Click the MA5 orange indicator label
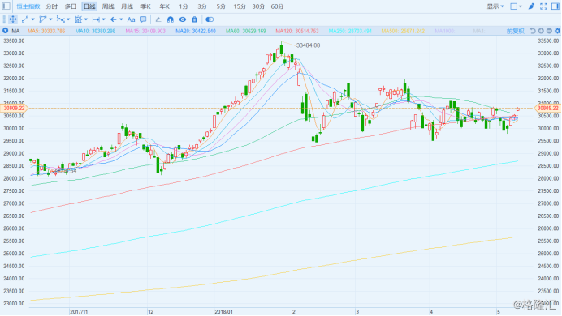Screen dimensions: 562x316 46,31
